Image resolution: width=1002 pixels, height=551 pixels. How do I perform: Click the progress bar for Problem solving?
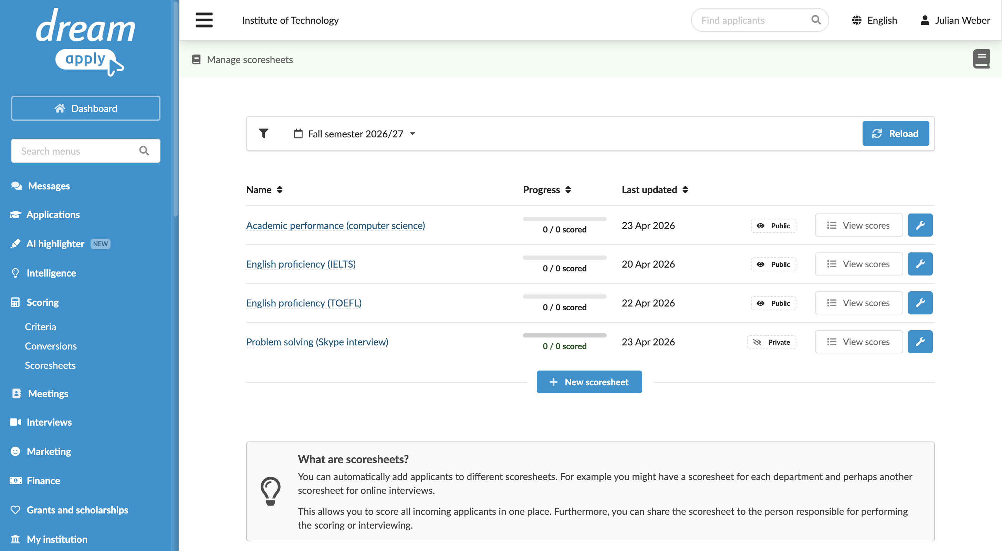coord(564,335)
